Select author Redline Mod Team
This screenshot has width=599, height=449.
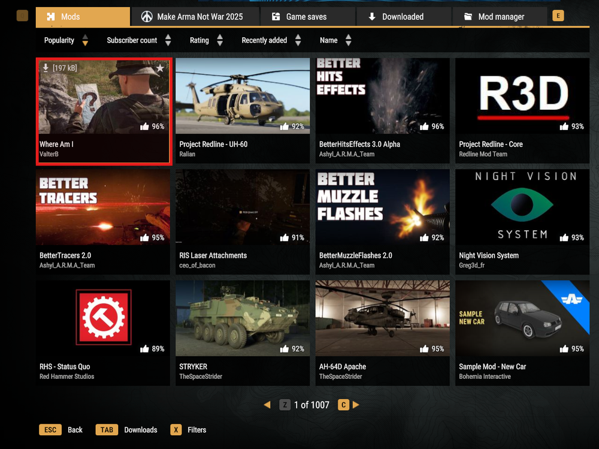[483, 154]
